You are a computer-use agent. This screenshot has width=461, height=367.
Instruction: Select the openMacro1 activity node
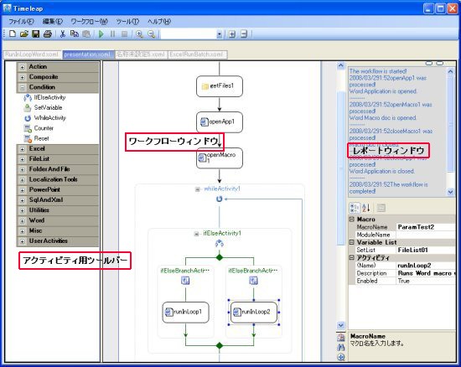[x=220, y=158]
